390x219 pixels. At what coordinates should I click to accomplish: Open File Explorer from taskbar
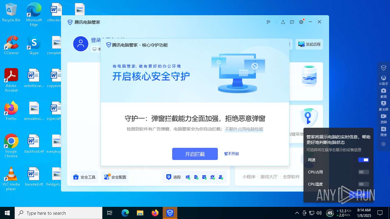coord(140,213)
